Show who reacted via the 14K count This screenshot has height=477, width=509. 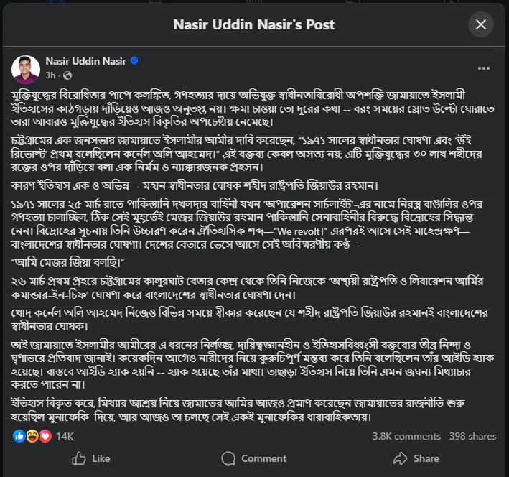point(65,436)
